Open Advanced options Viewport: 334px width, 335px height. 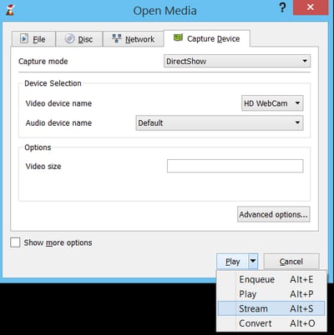pyautogui.click(x=274, y=214)
